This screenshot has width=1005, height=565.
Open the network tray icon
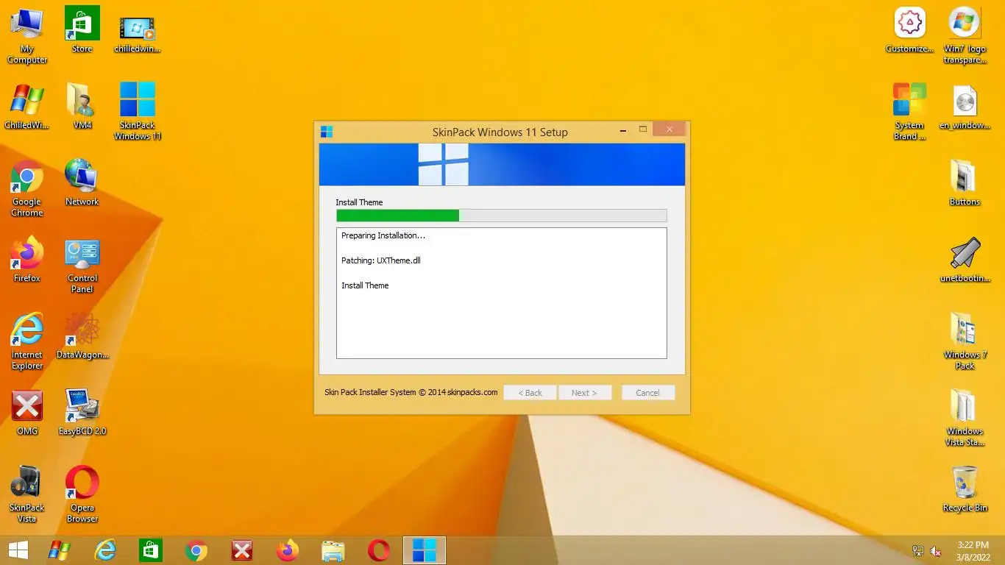coord(917,551)
